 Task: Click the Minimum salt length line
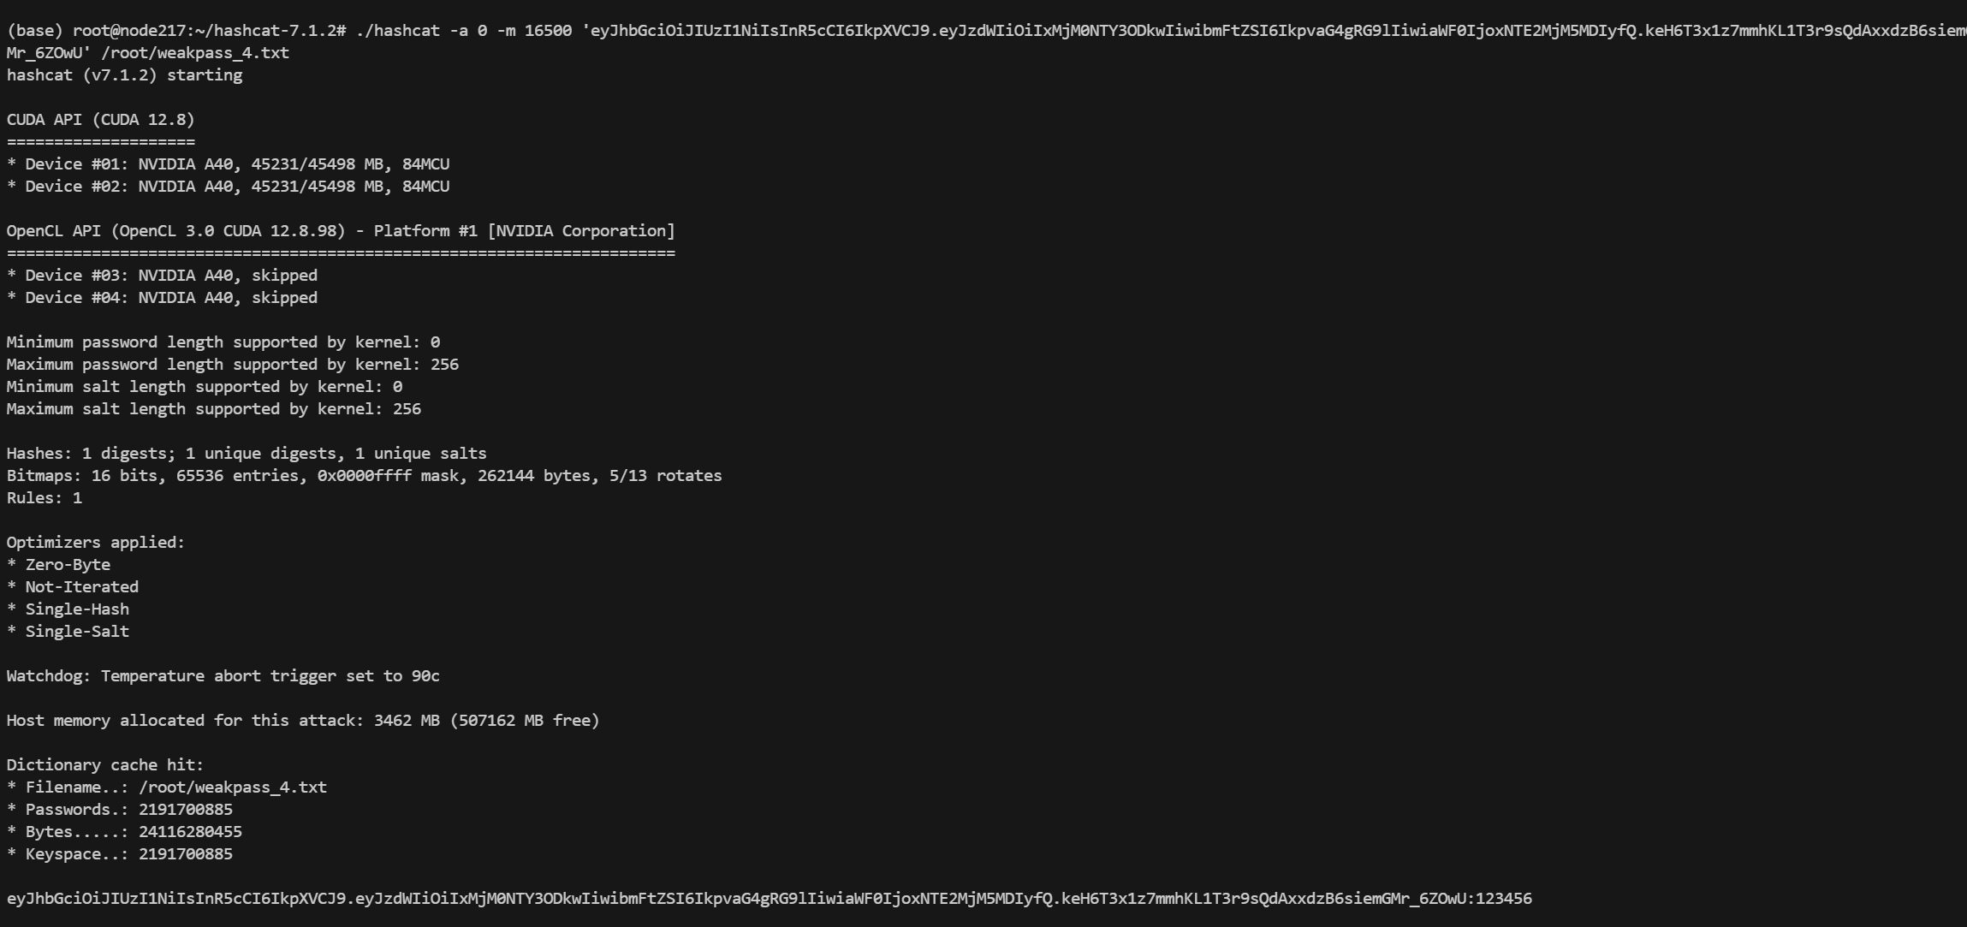click(204, 387)
